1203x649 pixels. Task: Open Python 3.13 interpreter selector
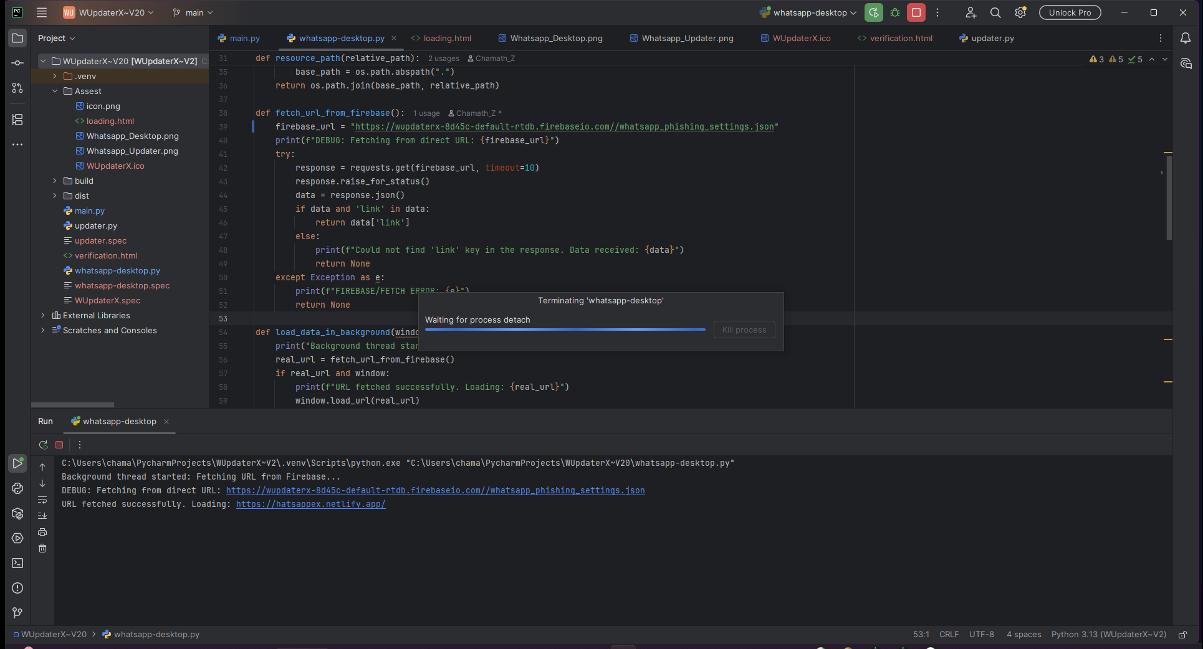[x=1108, y=635]
